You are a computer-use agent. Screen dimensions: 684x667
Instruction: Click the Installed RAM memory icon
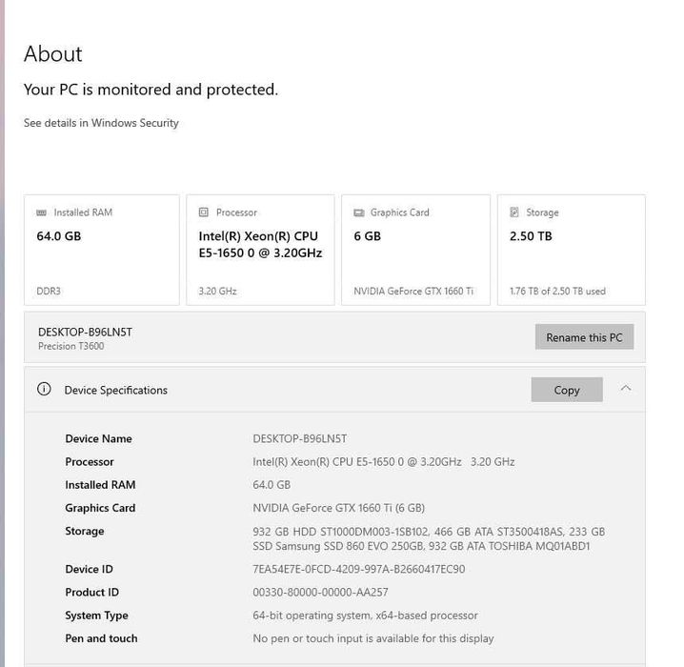42,212
